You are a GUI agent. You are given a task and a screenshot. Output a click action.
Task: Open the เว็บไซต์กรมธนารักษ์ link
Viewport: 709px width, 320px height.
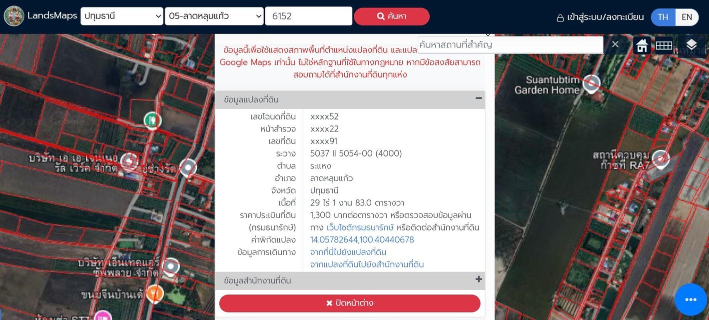pos(360,227)
